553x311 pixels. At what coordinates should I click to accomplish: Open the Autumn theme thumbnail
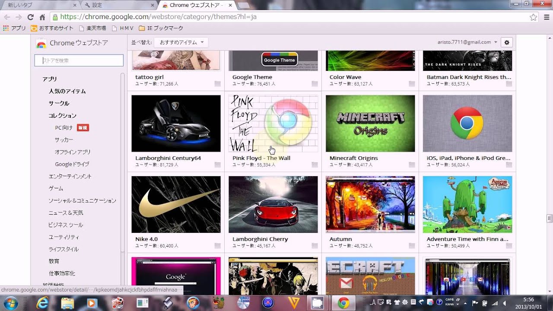click(x=370, y=204)
